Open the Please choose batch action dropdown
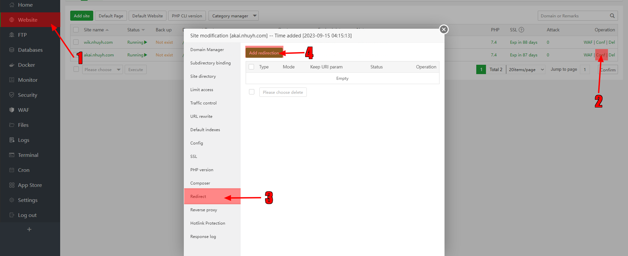628x256 pixels. [103, 69]
